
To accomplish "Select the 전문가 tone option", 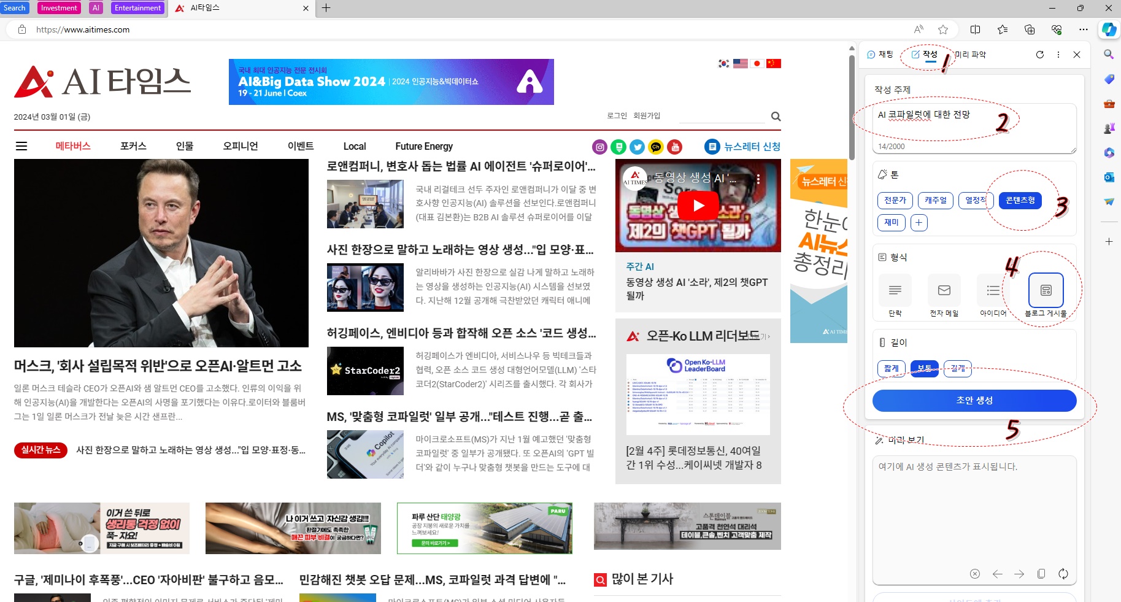I will (895, 201).
